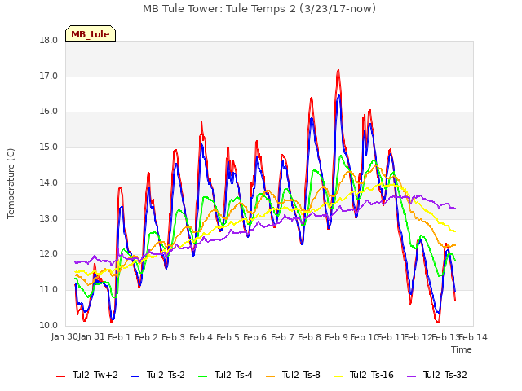
Task: Click the Feb 10 date tick label
Action: [x=364, y=337]
